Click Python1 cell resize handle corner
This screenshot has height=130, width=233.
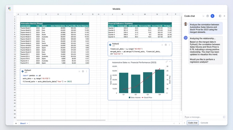pos(88,83)
